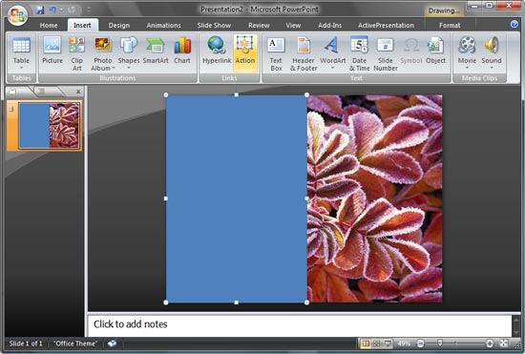
Task: Close the slides thumbnail pane
Action: 78,92
